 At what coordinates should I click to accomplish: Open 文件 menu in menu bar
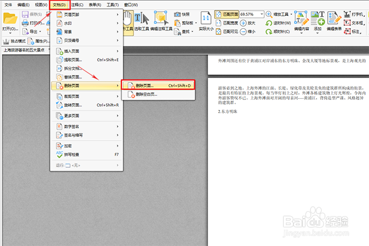coord(8,5)
